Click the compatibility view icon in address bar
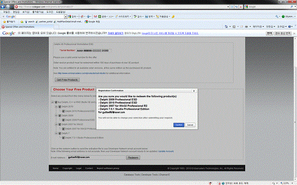The image size is (297, 185). point(232,7)
